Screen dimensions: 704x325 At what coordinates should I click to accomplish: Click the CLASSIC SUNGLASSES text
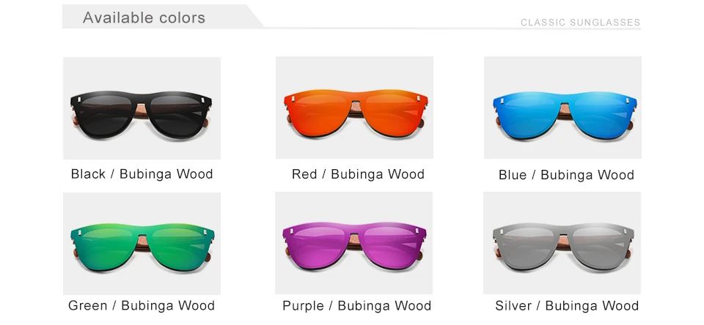[581, 23]
